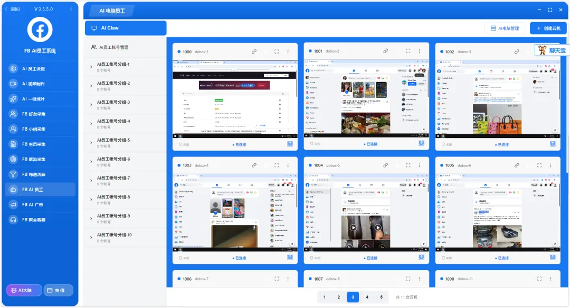The height and width of the screenshot is (308, 570).
Task: Select the AI Claw menu item
Action: [x=125, y=27]
